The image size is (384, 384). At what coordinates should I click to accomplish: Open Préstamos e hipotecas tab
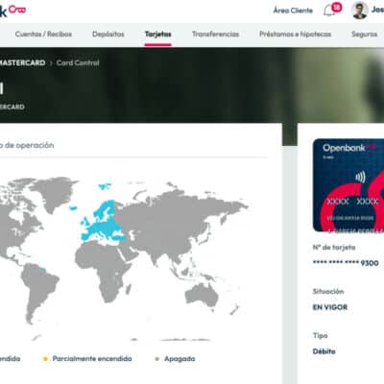coord(295,34)
